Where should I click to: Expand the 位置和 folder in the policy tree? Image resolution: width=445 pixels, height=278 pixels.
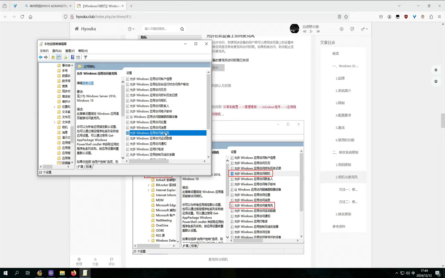pyautogui.click(x=55, y=107)
